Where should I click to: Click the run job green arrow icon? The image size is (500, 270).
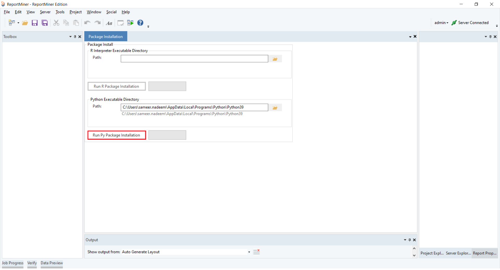tap(130, 23)
